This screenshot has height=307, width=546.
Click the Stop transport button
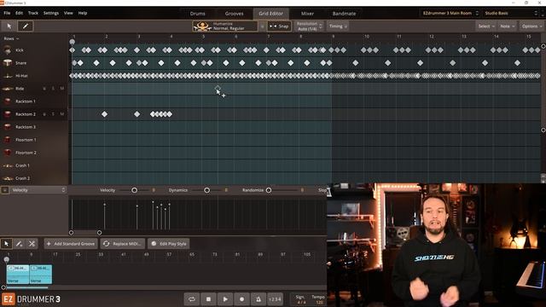click(x=208, y=299)
